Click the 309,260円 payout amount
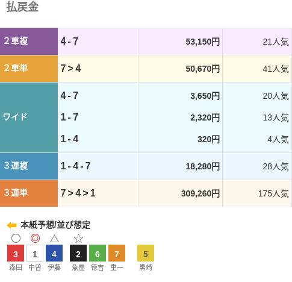Screen dimensions: 292x282 tap(200, 193)
